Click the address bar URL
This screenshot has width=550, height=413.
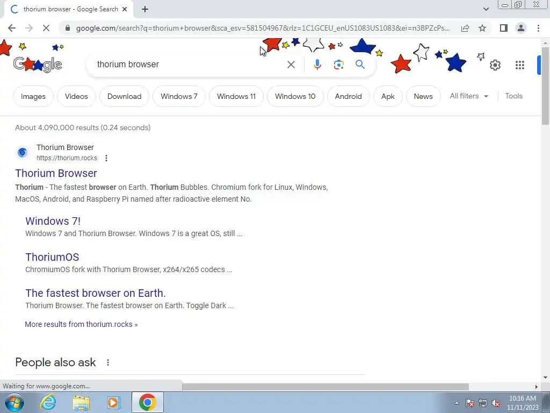click(263, 28)
